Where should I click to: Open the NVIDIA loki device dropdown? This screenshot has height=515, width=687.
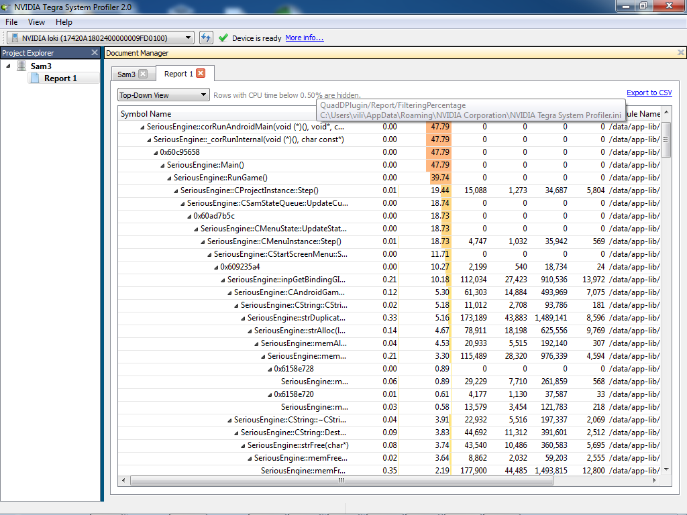point(100,38)
